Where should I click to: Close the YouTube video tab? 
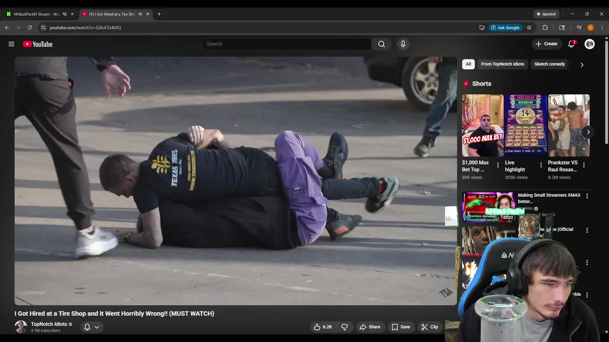pyautogui.click(x=147, y=14)
